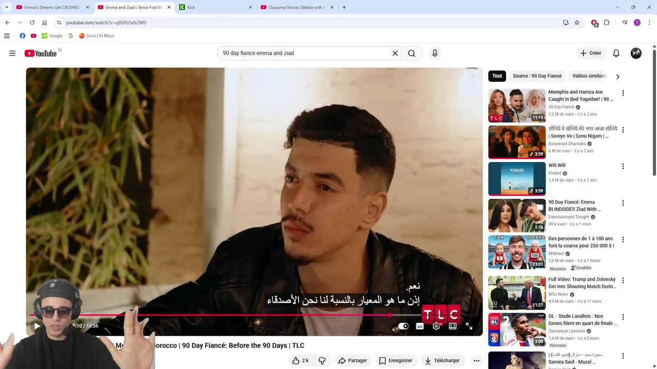This screenshot has width=657, height=369.
Task: Open title 90 Day Fiancé: Emma BLINDSIDES Ziad
Action: tap(574, 206)
